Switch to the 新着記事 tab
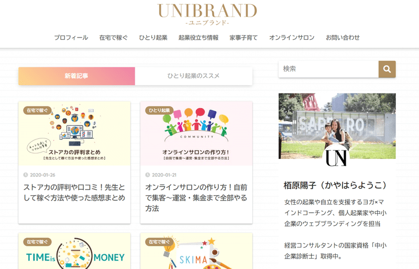The width and height of the screenshot is (419, 269). [x=76, y=76]
